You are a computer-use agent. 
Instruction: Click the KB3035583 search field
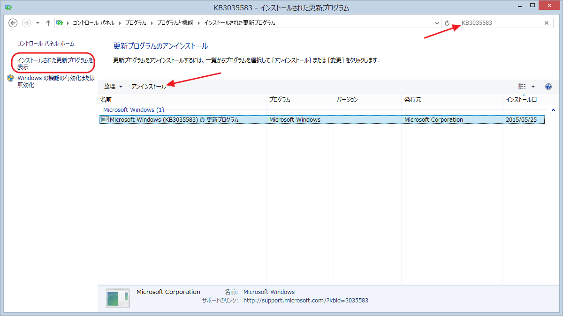[500, 23]
